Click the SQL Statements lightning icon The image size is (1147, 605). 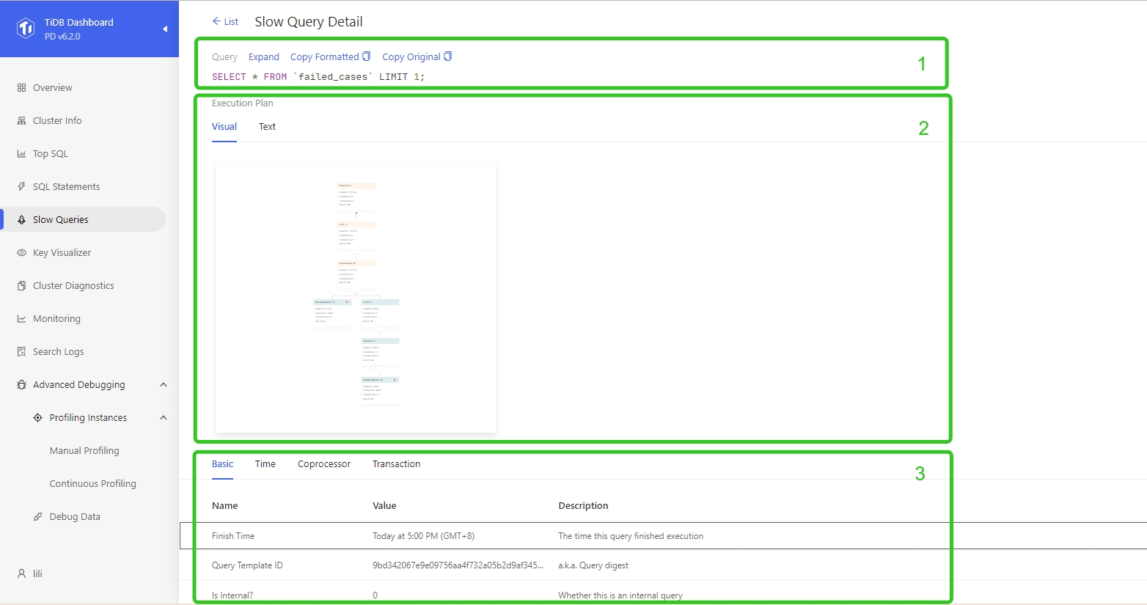[21, 187]
